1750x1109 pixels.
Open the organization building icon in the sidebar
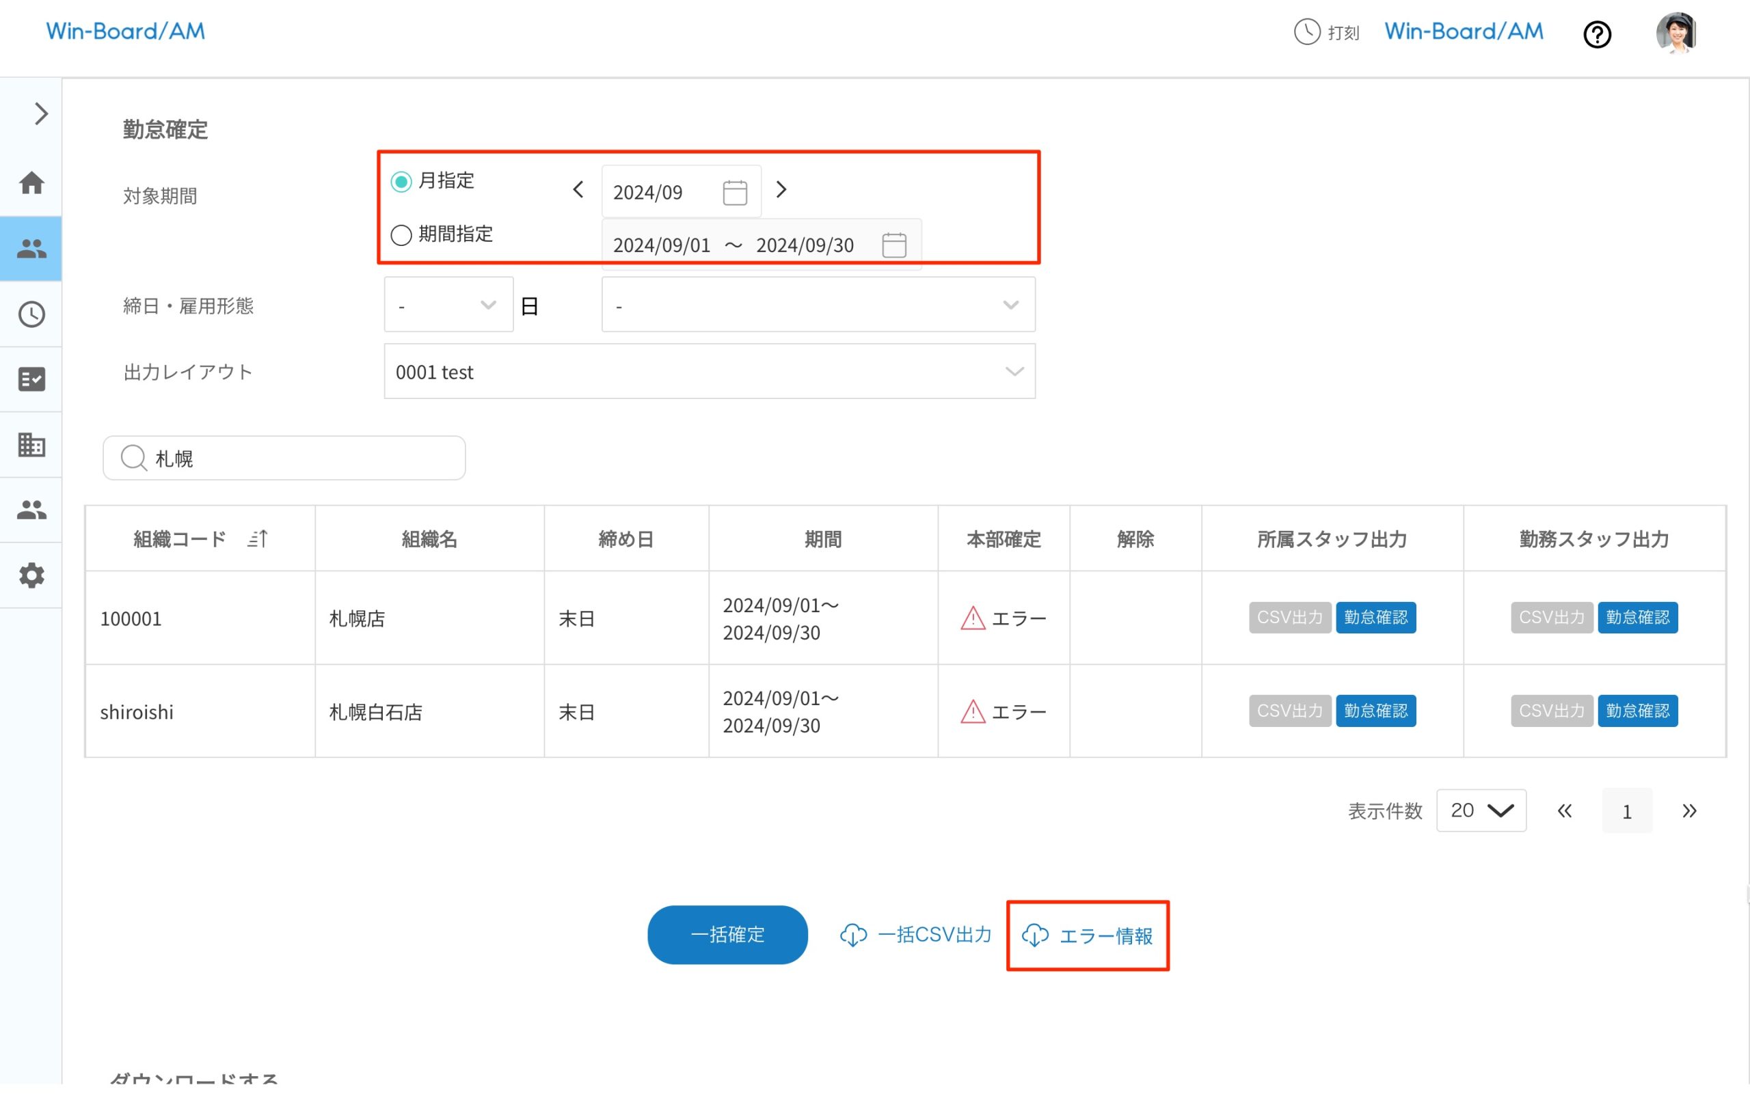[31, 444]
